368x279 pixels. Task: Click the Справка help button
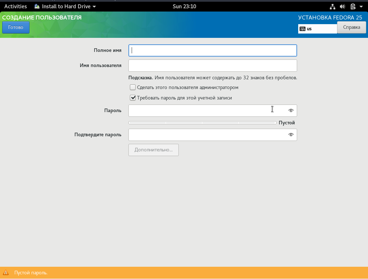351,27
